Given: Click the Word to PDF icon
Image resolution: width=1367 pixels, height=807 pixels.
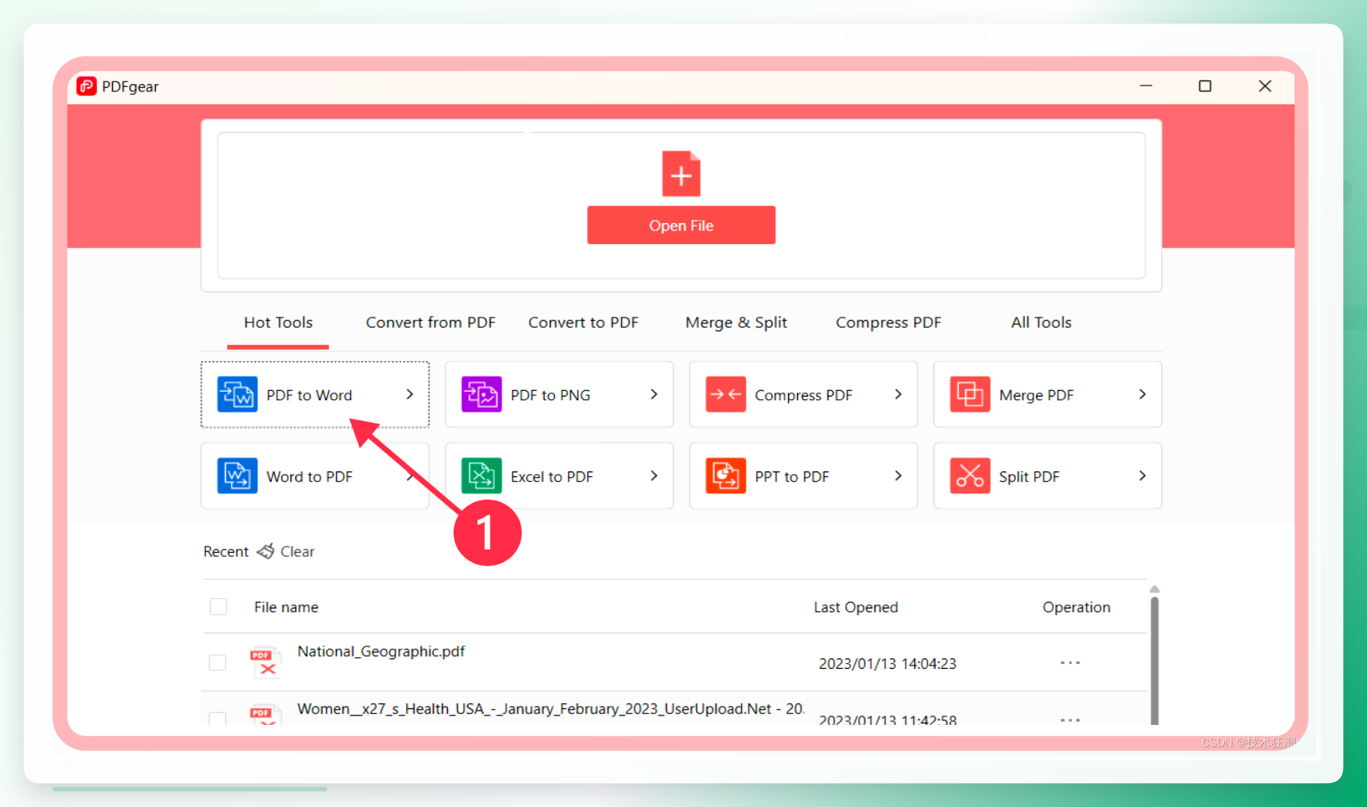Looking at the screenshot, I should 237,475.
